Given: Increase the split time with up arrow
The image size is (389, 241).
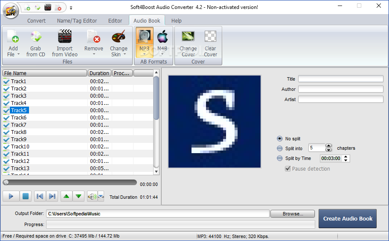Looking at the screenshot, I should coord(346,157).
